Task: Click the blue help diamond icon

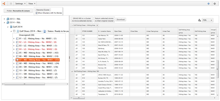Action: tap(208, 4)
